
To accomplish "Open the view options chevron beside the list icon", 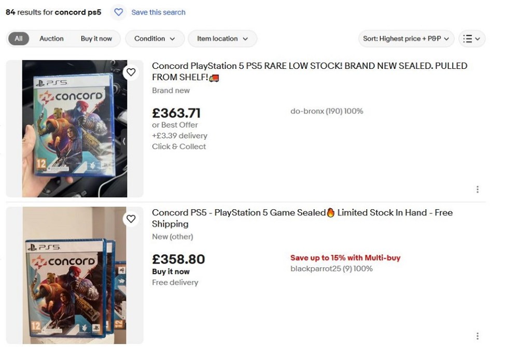I will point(478,38).
